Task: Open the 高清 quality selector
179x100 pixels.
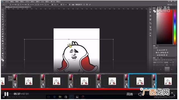Action: [x=130, y=94]
